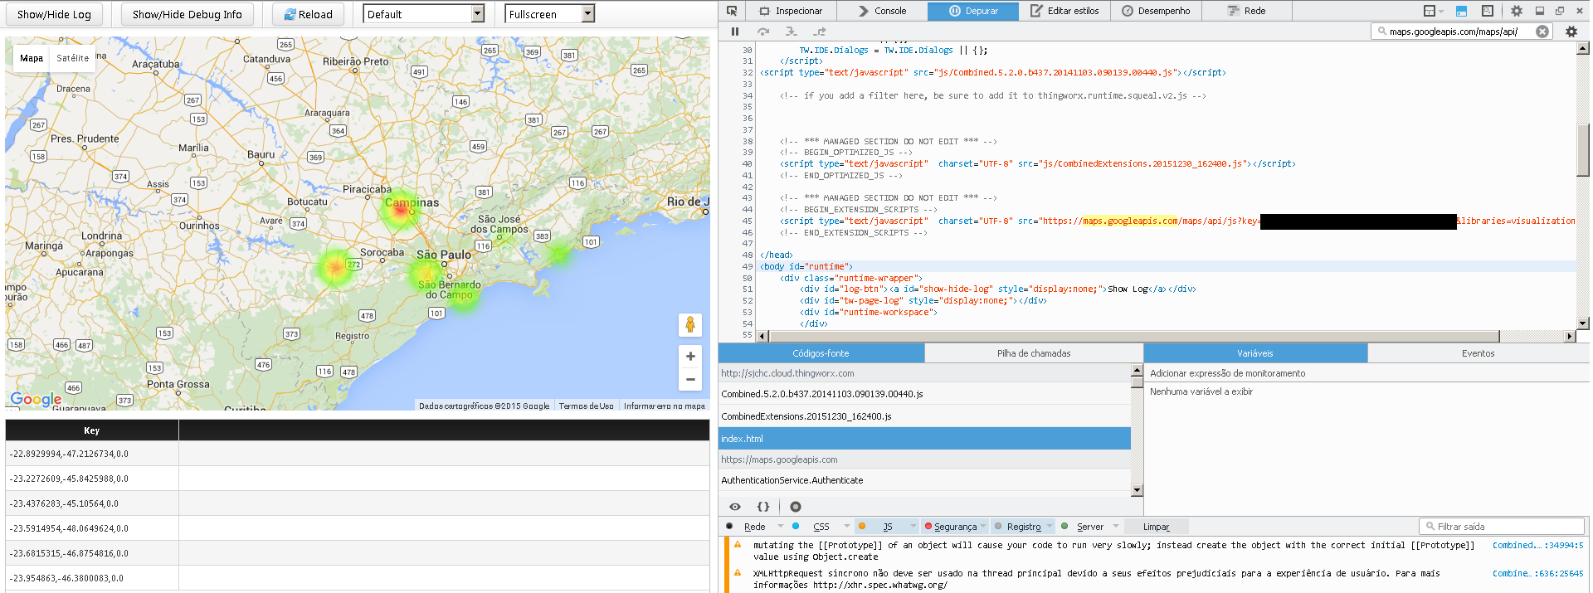Open the Inspecionar tab
The image size is (1593, 593).
click(x=790, y=11)
